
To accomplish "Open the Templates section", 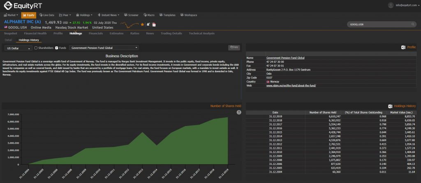I will coord(167,15).
